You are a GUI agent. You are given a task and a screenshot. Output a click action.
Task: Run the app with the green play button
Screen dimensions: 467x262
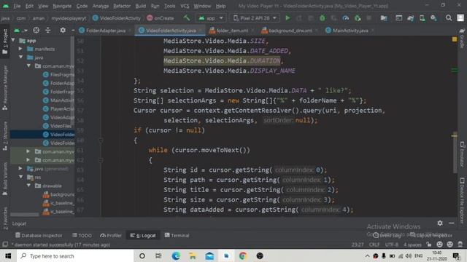(287, 18)
